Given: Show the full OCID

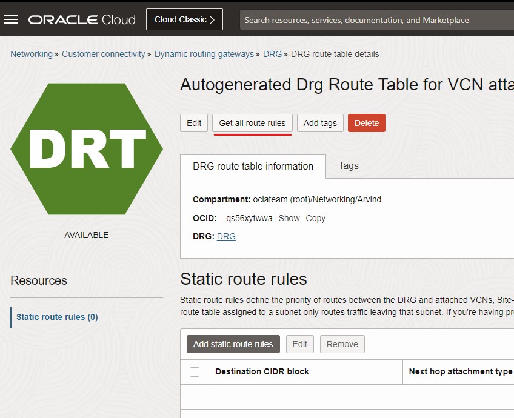Looking at the screenshot, I should [x=289, y=218].
